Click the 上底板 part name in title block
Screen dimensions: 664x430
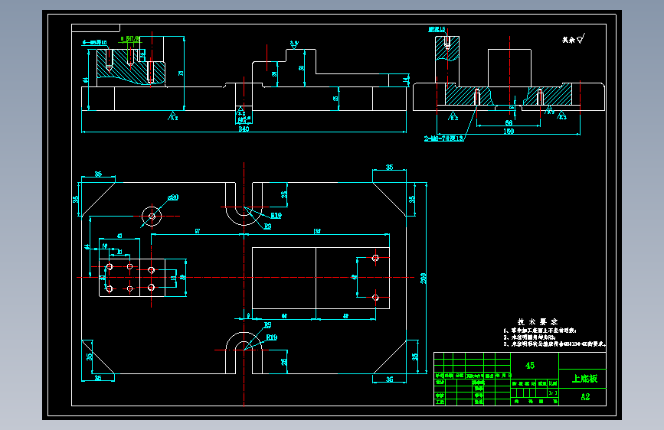click(585, 379)
